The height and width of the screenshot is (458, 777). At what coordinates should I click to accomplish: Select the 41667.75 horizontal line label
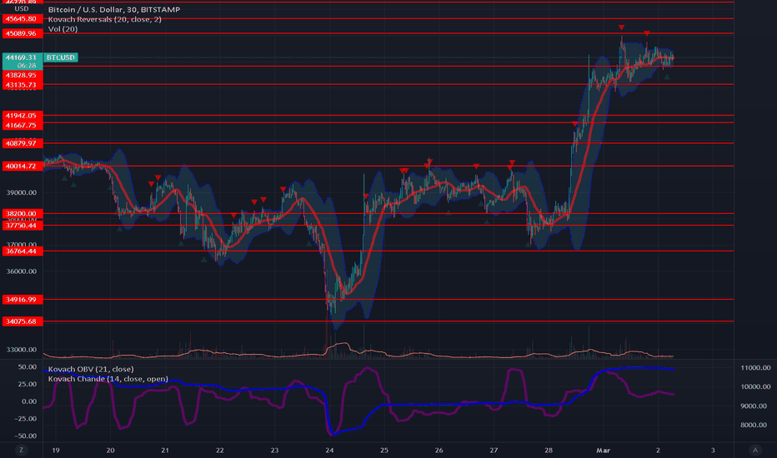23,125
